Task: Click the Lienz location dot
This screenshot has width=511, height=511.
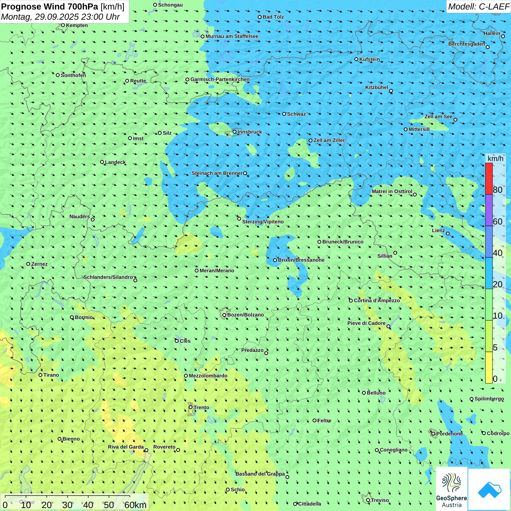Action: (x=448, y=234)
